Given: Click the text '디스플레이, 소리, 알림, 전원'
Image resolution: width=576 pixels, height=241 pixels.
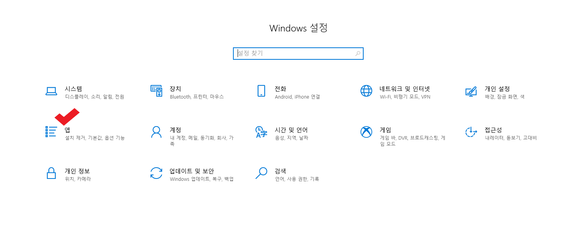Looking at the screenshot, I should coord(95,97).
